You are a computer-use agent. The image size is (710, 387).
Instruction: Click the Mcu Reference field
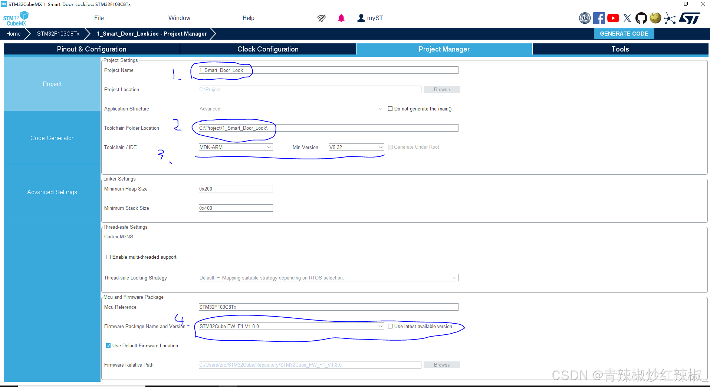328,307
